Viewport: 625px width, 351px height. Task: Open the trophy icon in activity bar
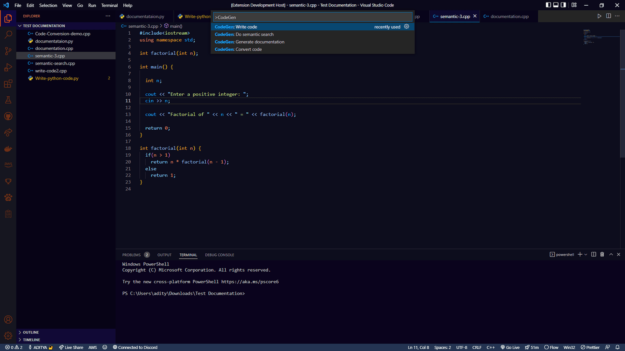[8, 181]
